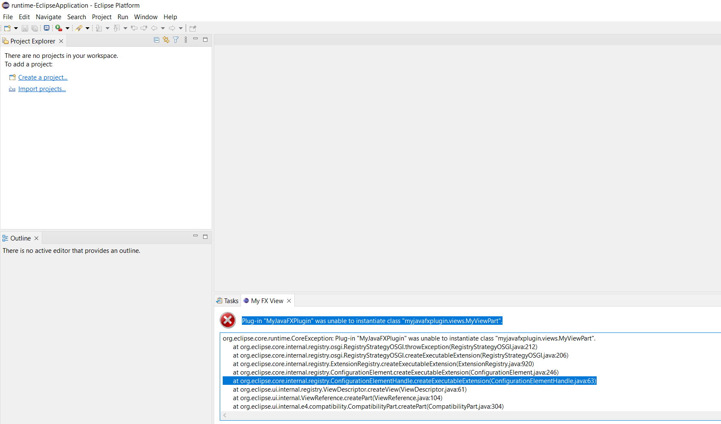Click the Forward navigation arrow icon

[x=172, y=28]
